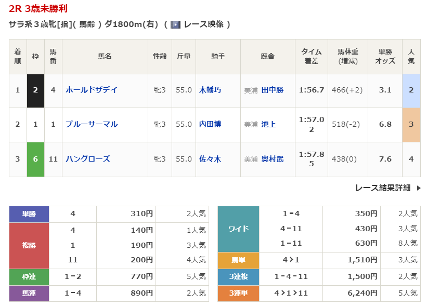Screen dimensions: 427x306
Task: Open trainer 田中勝 profile
Action: [273, 90]
